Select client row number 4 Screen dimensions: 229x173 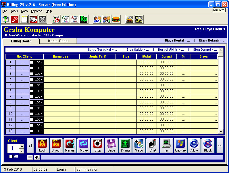point(10,80)
